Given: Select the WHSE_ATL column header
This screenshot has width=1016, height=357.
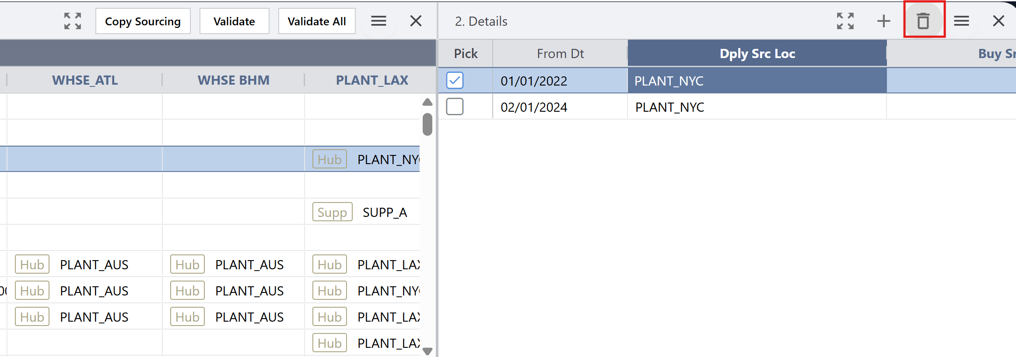Looking at the screenshot, I should pyautogui.click(x=85, y=80).
